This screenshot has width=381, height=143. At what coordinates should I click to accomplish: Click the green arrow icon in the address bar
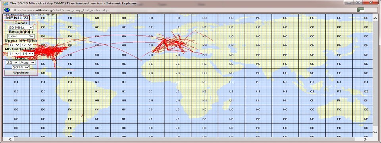pyautogui.click(x=361, y=10)
